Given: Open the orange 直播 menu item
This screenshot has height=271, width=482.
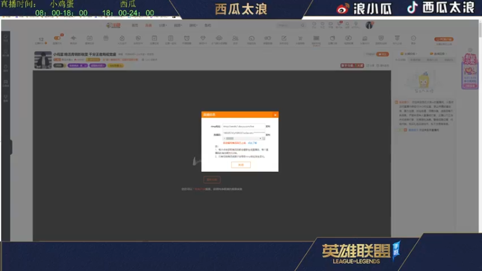Looking at the screenshot, I should tap(148, 25).
